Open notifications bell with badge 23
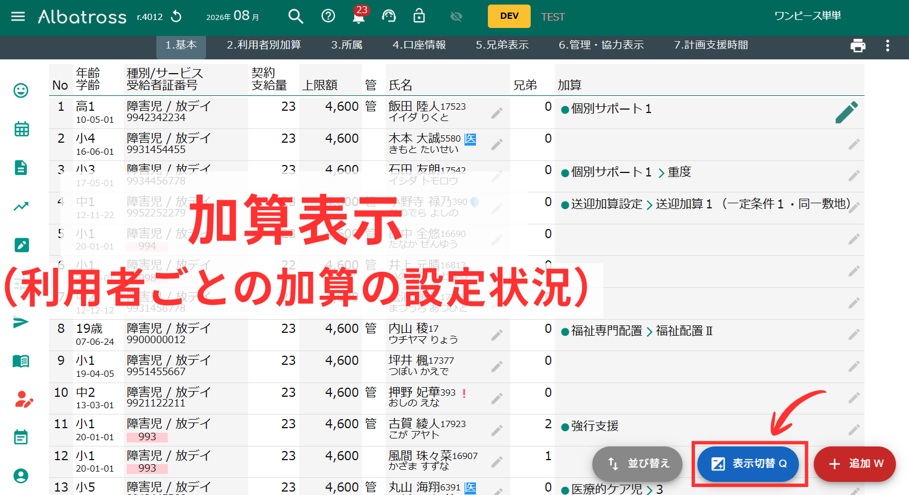 pos(359,15)
